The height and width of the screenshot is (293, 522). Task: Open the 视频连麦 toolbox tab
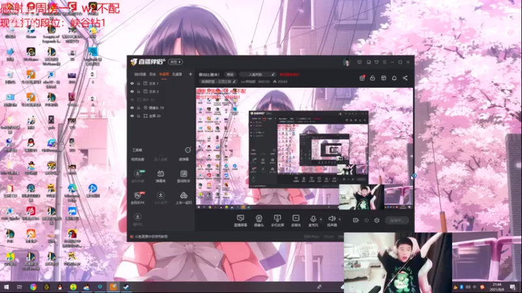[x=138, y=160]
